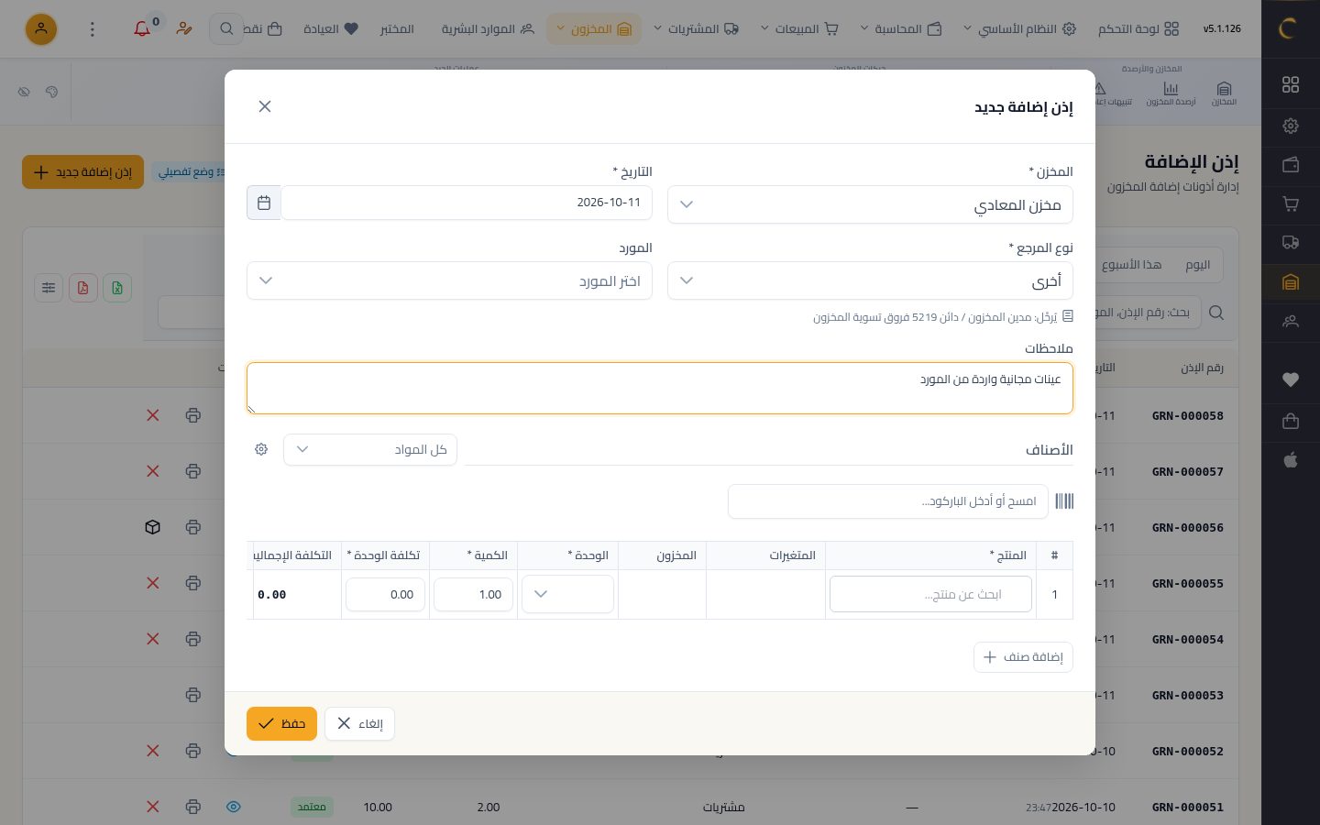
Task: Expand المحاسبة accounting menu
Action: pyautogui.click(x=900, y=29)
